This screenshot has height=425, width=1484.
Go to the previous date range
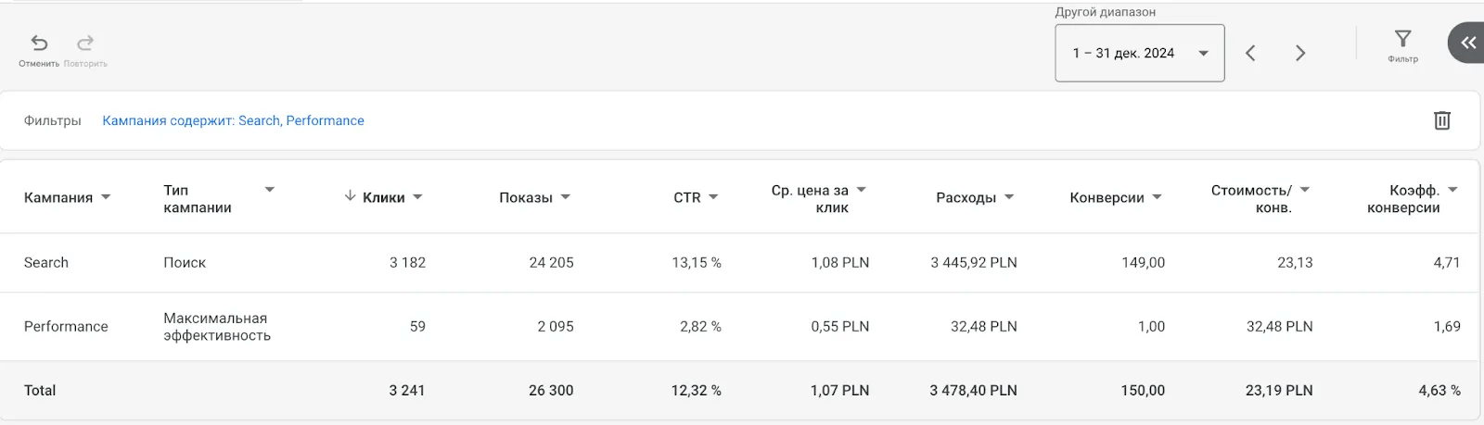(1250, 54)
